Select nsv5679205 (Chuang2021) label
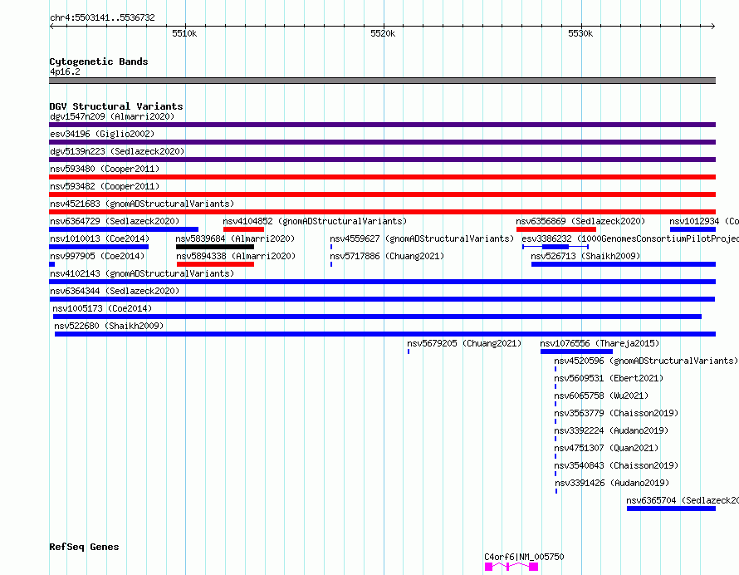Viewport: 739px width, 575px height. click(464, 343)
